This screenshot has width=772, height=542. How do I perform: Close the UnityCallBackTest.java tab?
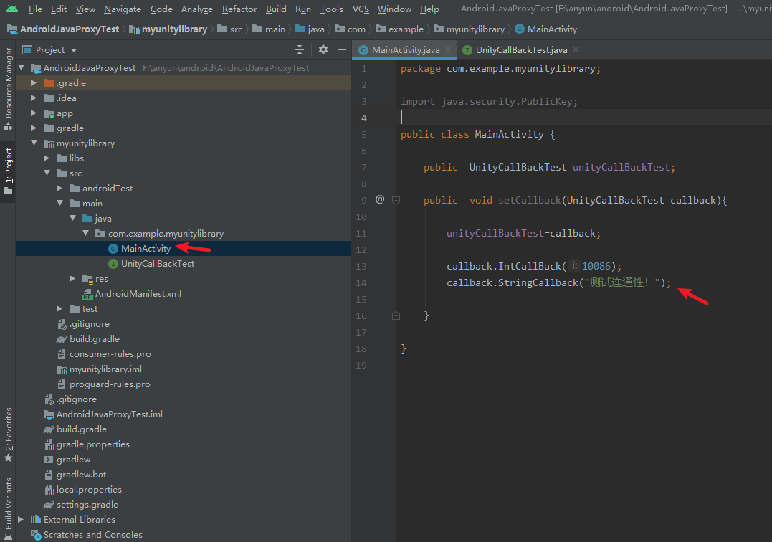(x=576, y=49)
